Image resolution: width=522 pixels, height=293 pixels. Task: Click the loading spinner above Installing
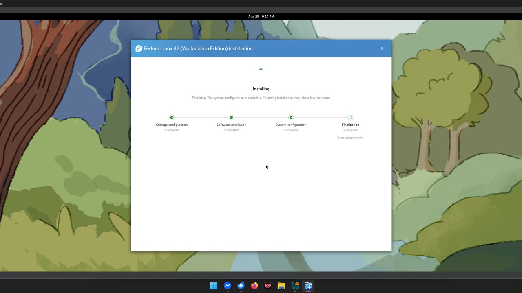pyautogui.click(x=261, y=69)
